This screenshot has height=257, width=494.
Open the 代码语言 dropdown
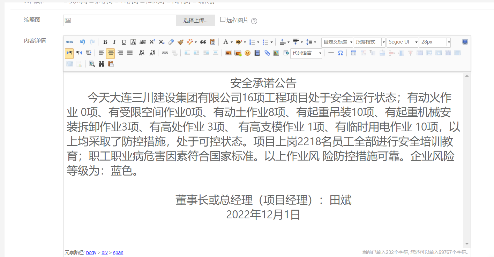coord(306,53)
